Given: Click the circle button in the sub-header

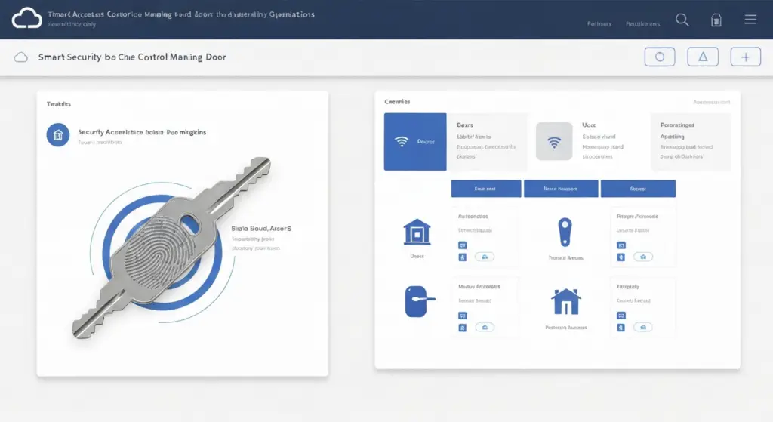Looking at the screenshot, I should click(660, 57).
